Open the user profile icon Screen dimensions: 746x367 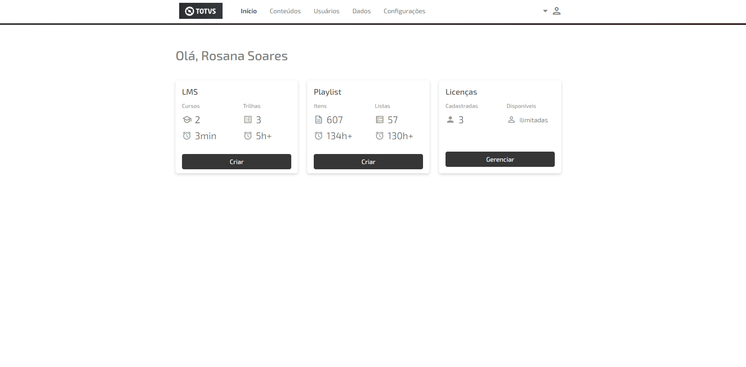pyautogui.click(x=556, y=11)
